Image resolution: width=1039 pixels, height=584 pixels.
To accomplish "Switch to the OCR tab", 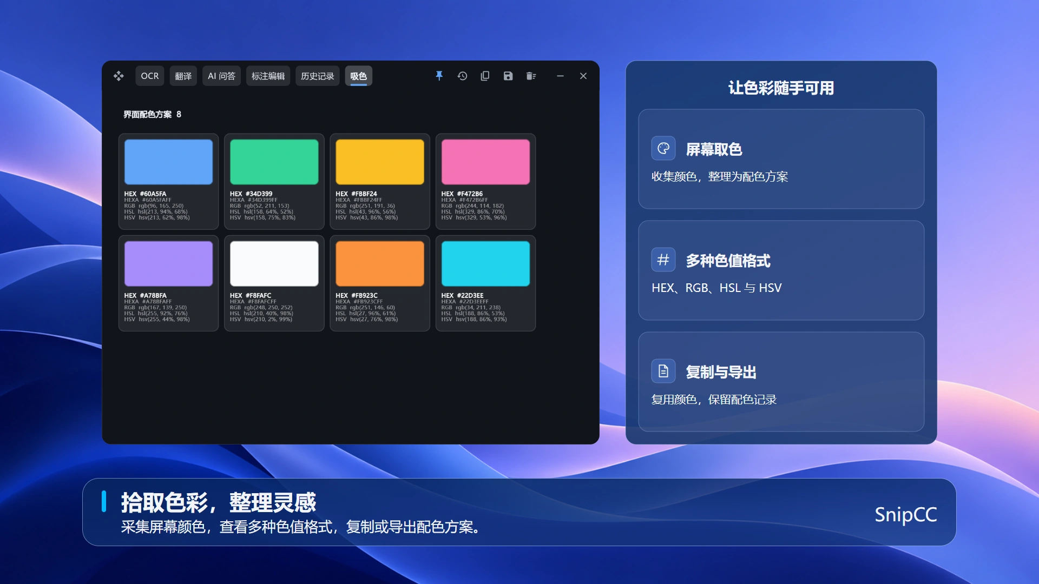I will point(150,76).
